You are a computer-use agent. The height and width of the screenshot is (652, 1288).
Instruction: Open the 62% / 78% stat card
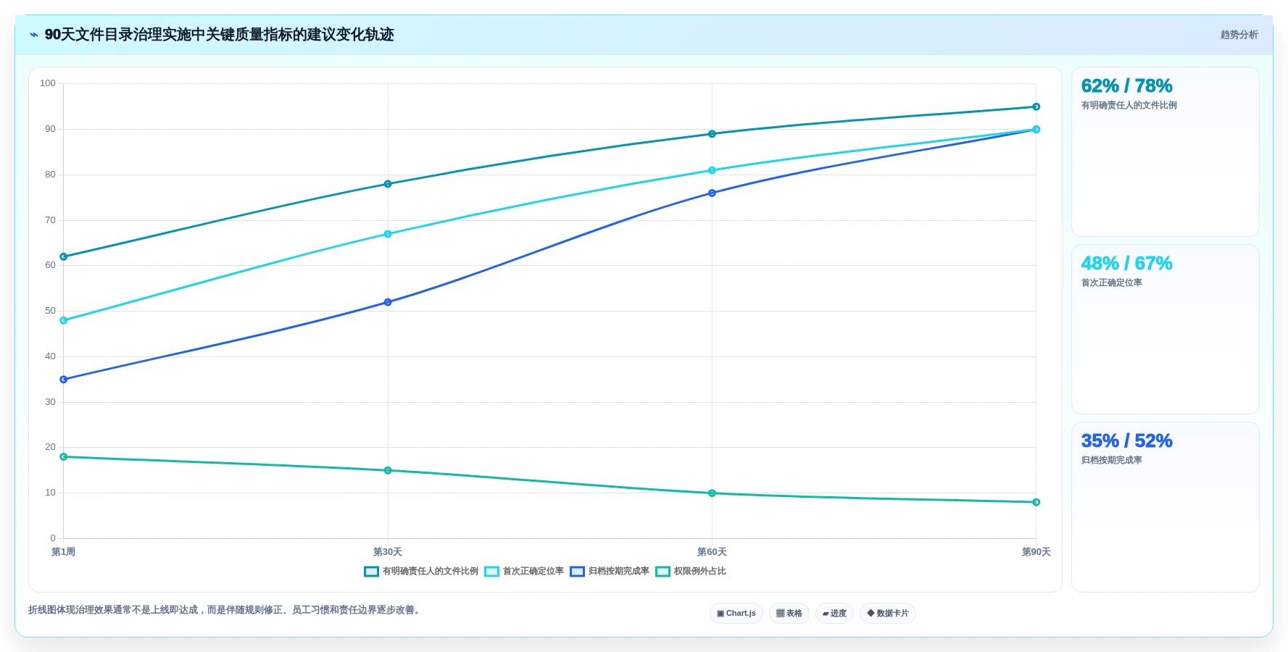pyautogui.click(x=1166, y=152)
